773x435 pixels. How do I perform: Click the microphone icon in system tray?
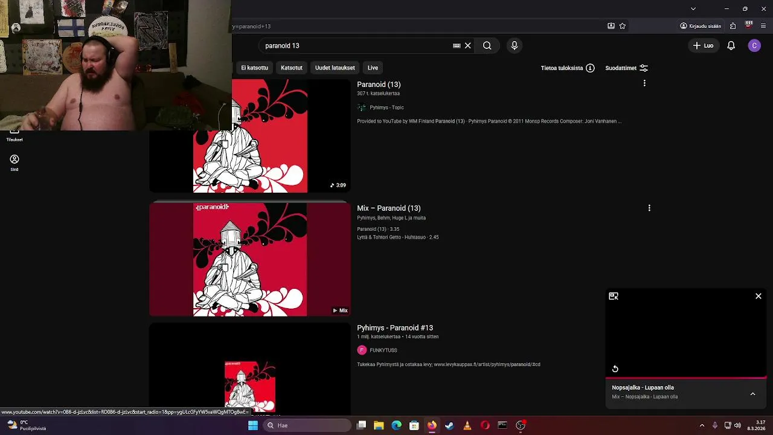(715, 425)
